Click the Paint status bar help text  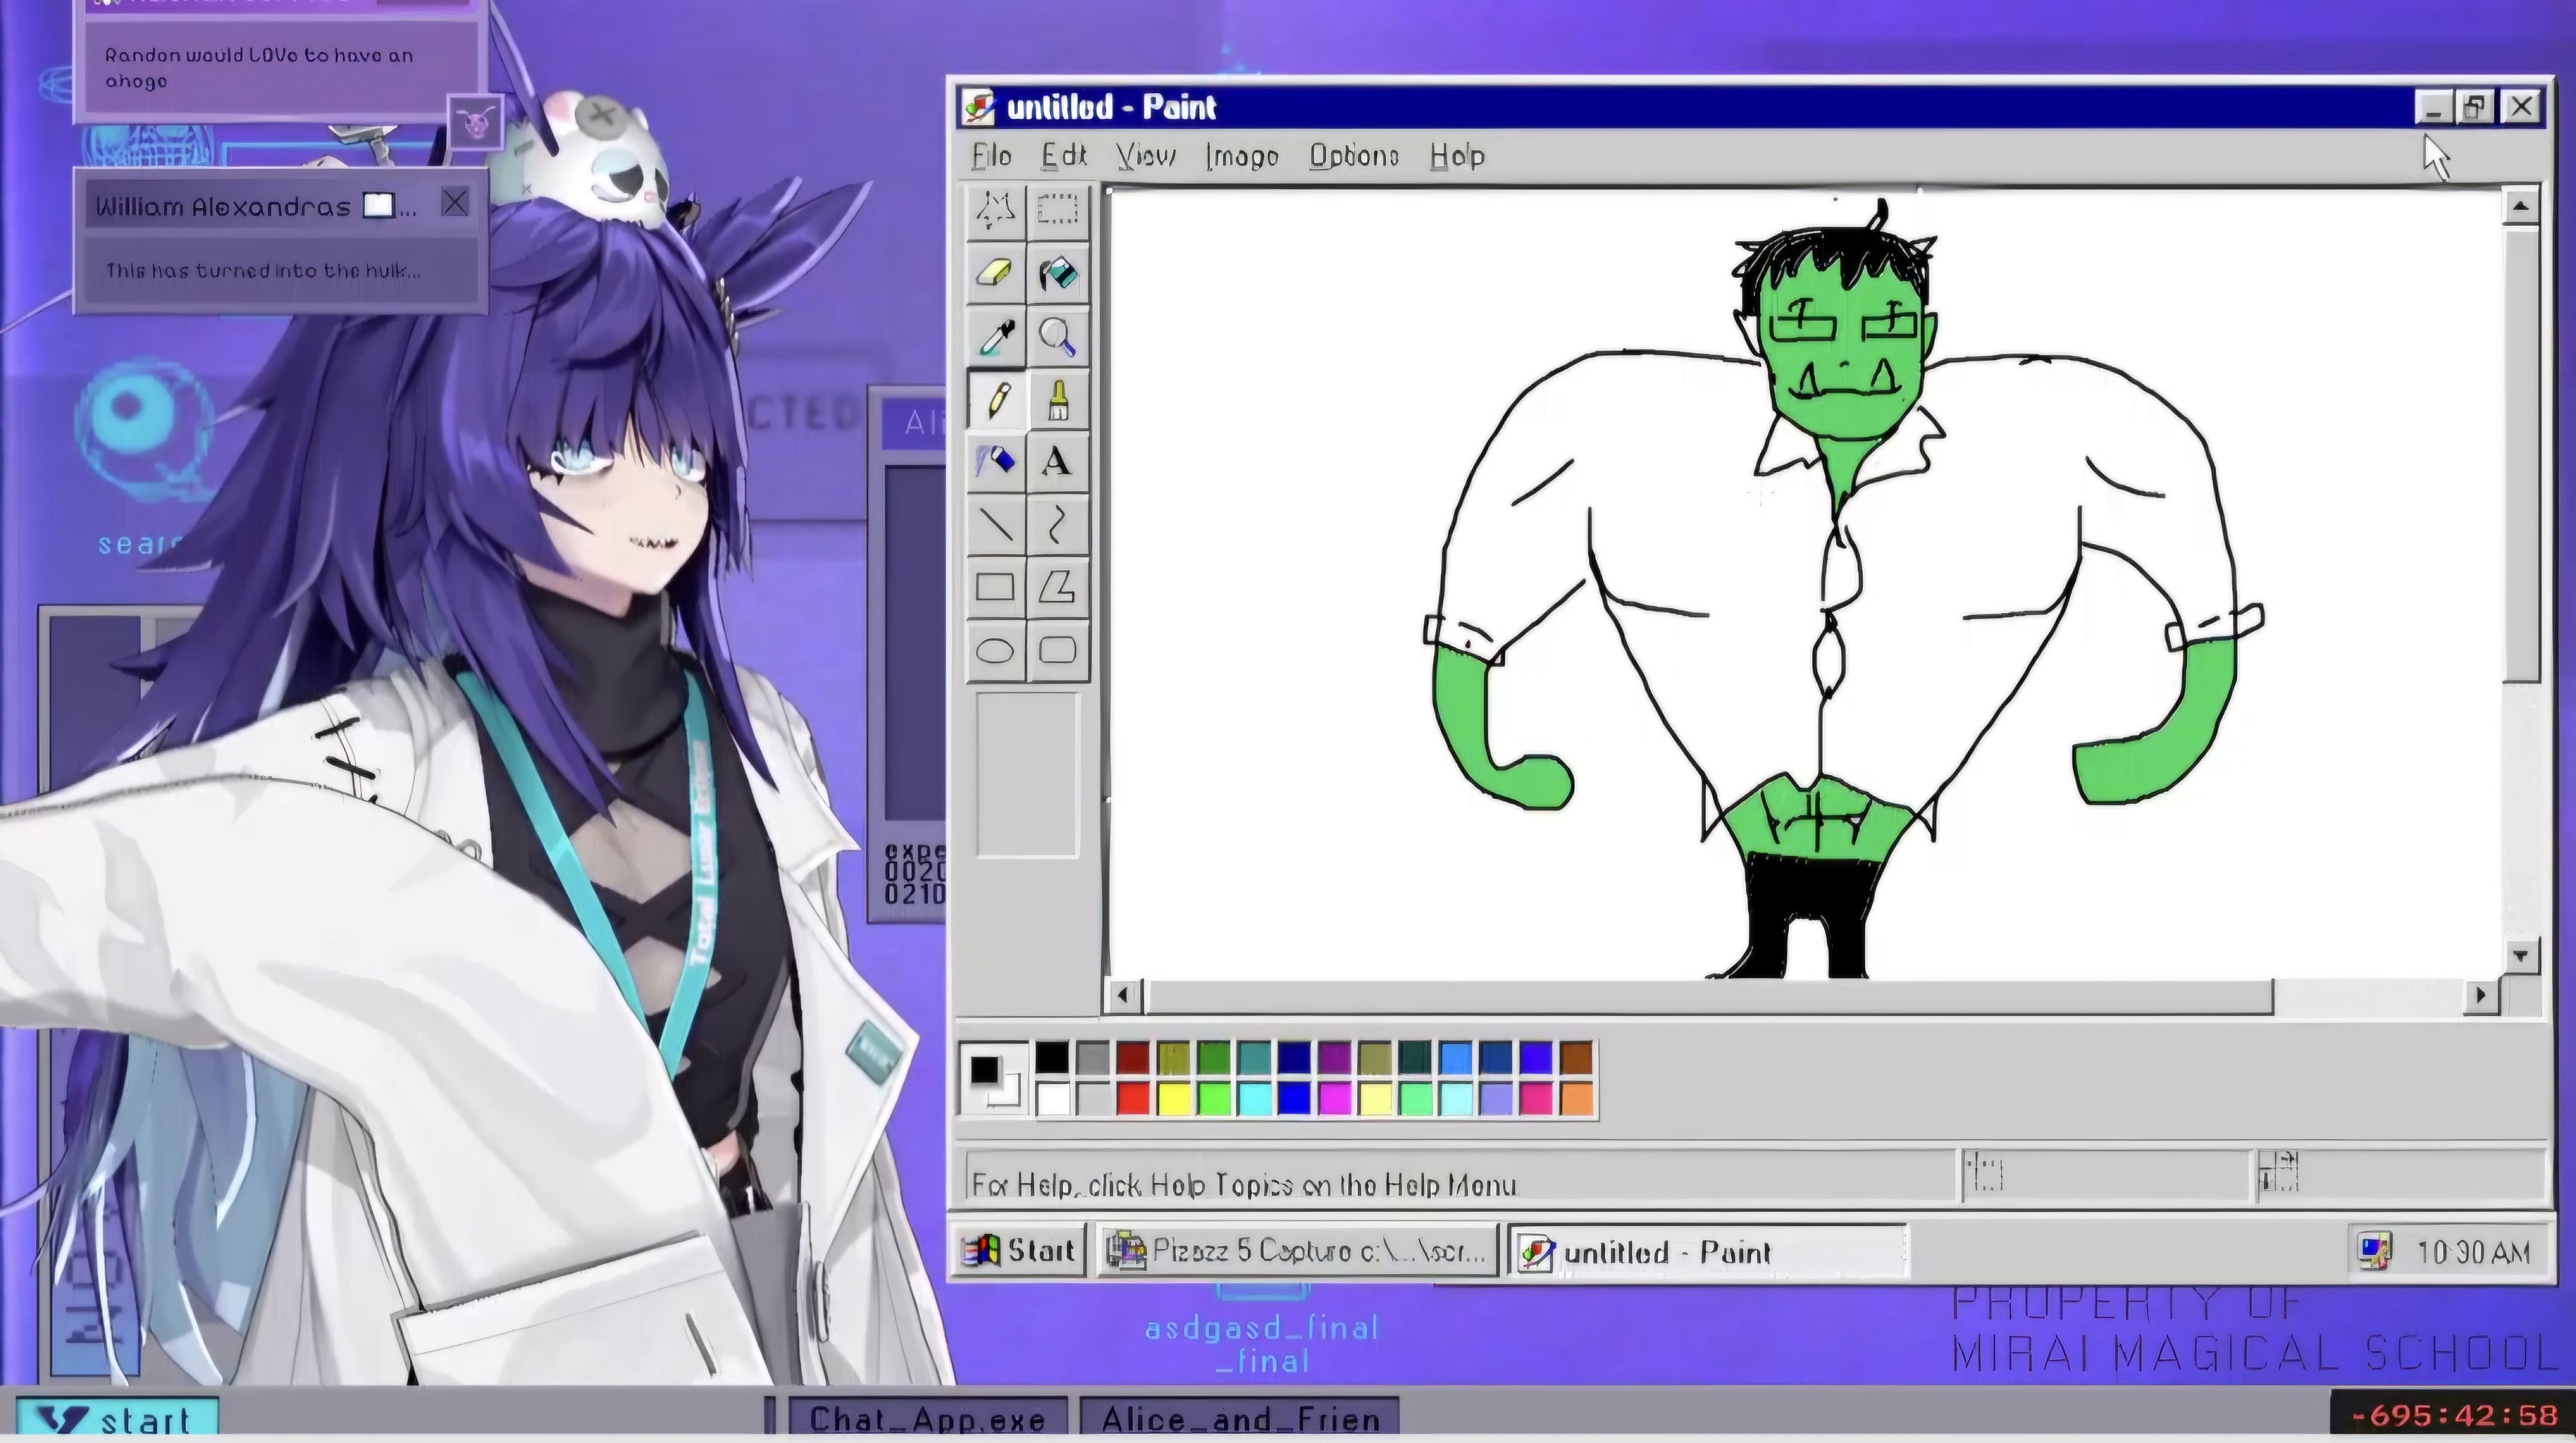1244,1185
